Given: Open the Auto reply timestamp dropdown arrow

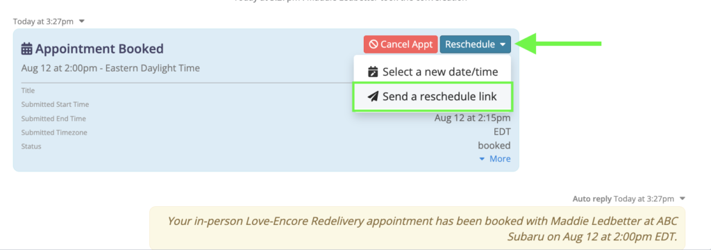Looking at the screenshot, I should [x=683, y=199].
